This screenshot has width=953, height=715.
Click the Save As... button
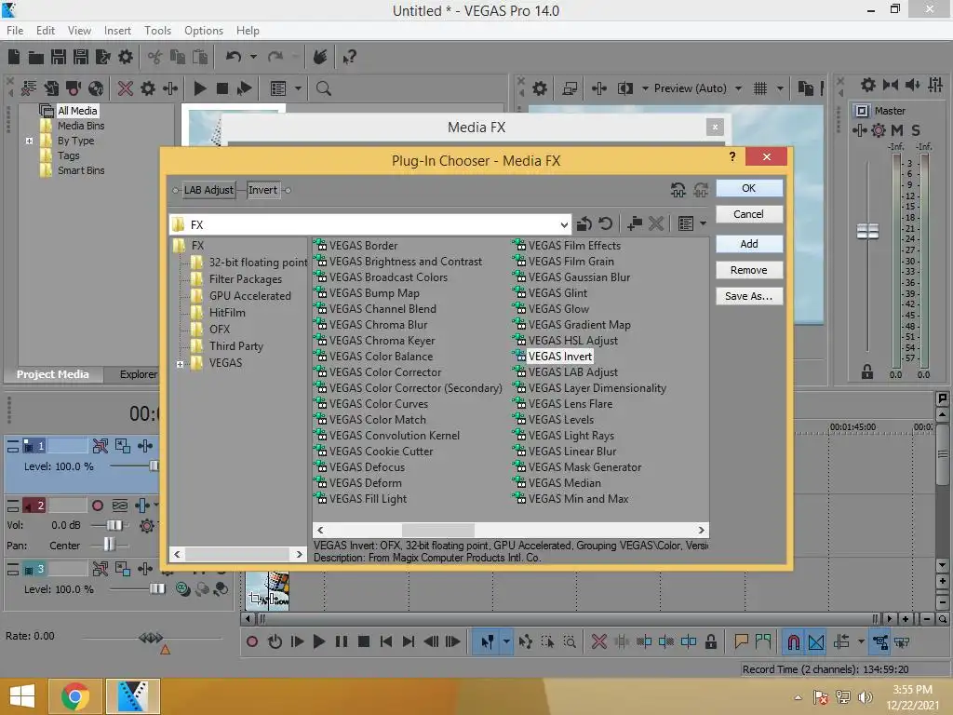pos(749,296)
